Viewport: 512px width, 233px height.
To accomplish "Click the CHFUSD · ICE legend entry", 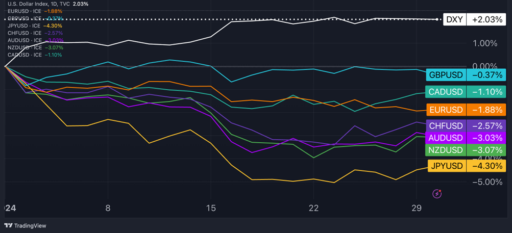I will [x=24, y=33].
